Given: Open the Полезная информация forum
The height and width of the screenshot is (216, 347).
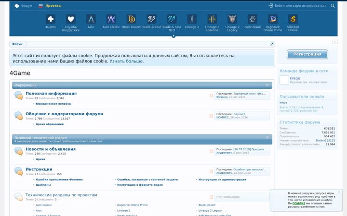Looking at the screenshot, I should (x=51, y=94).
